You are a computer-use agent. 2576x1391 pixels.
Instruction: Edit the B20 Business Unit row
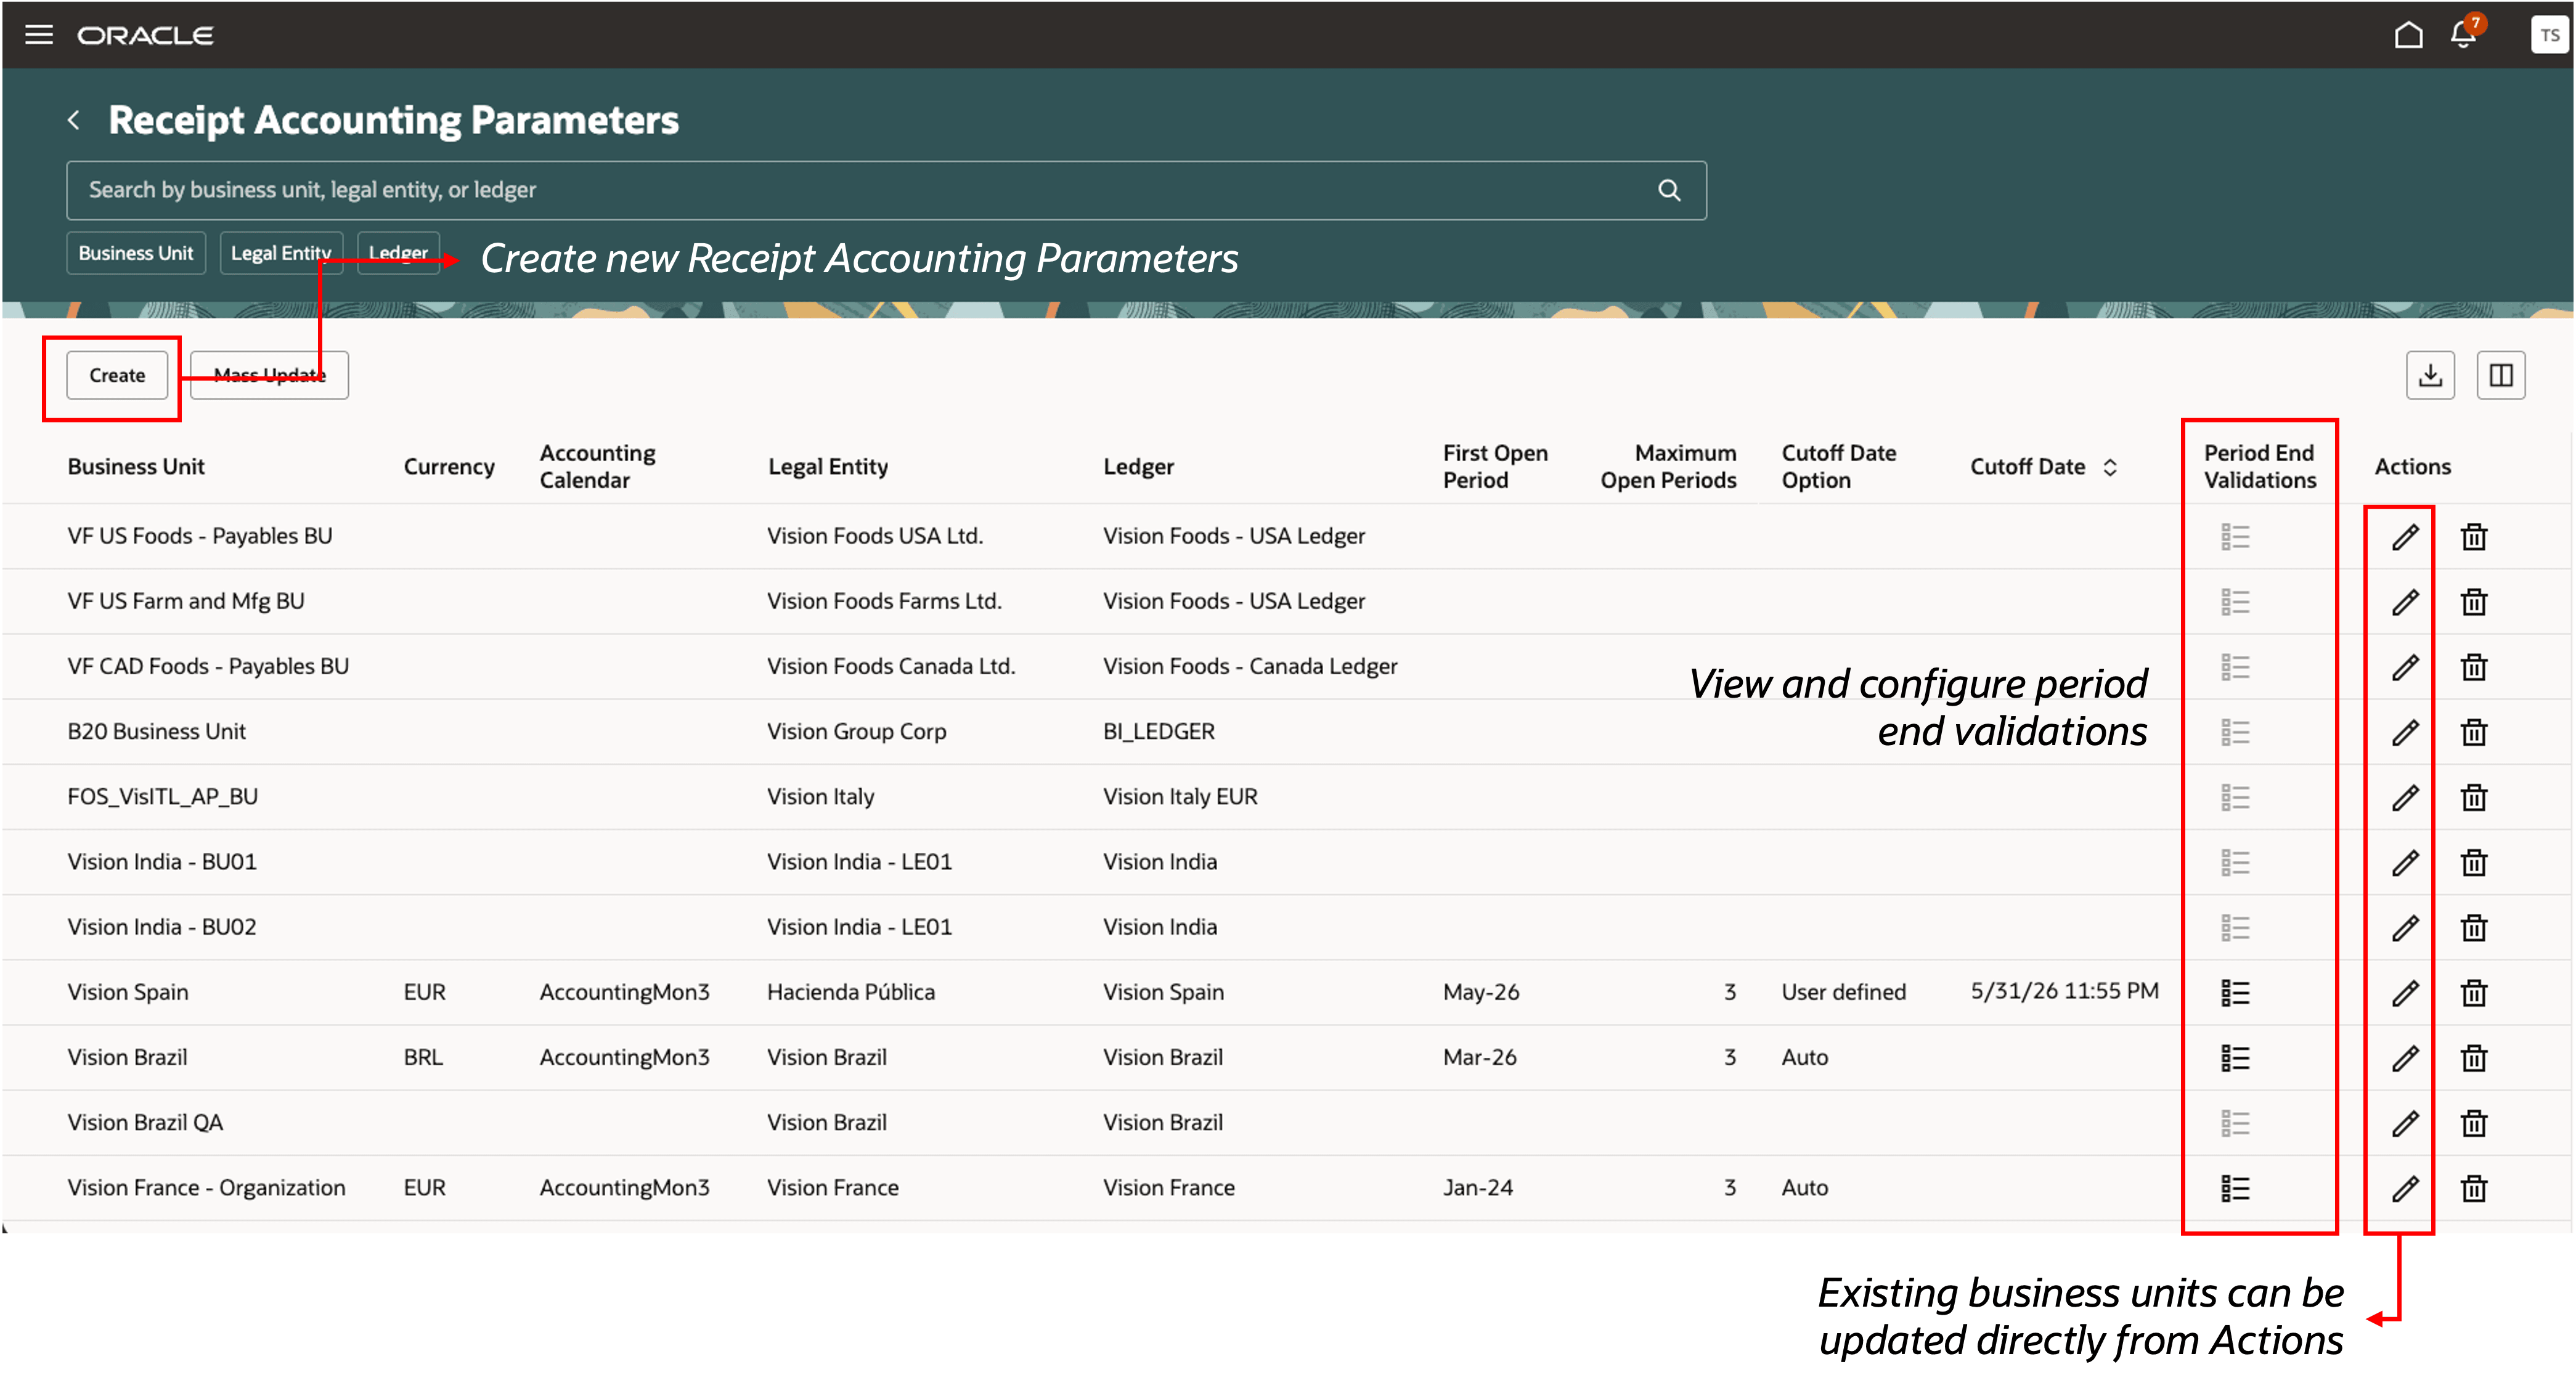coord(2405,732)
